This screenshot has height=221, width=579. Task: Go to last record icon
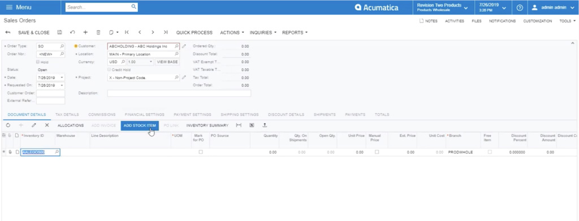pyautogui.click(x=166, y=32)
